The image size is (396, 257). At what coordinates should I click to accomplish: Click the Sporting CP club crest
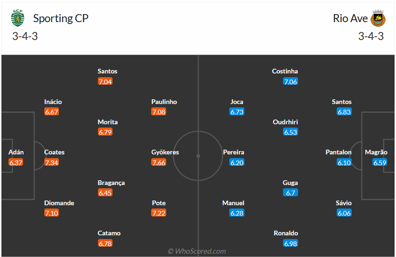pos(18,18)
